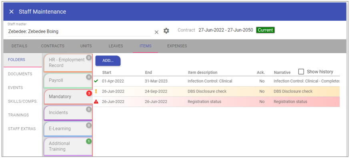Click grey badge 0 on HR - Employment Record
Viewport: 350px width, 158px height.
89,58
